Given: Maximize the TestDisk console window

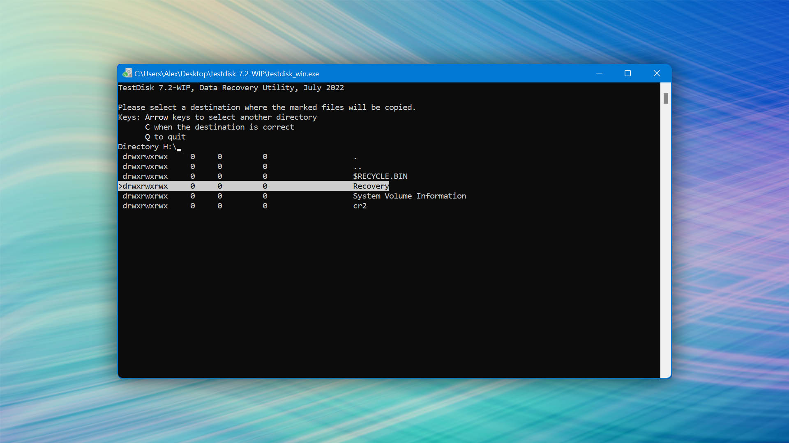Looking at the screenshot, I should click(628, 73).
